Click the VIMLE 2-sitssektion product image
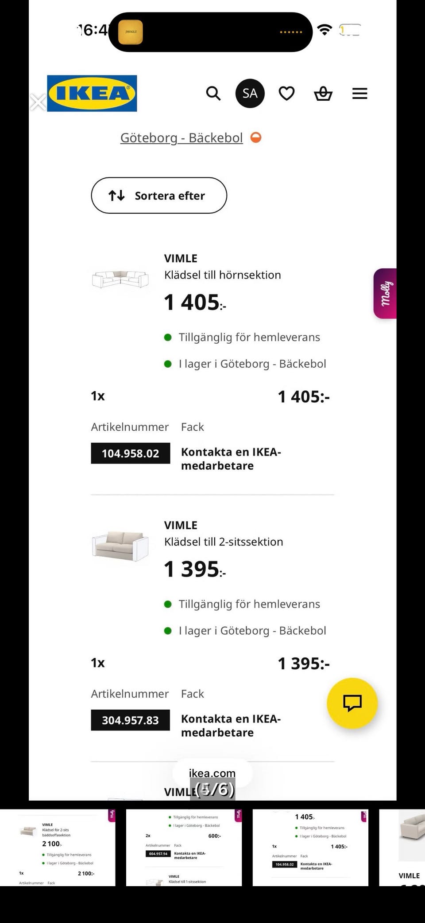 pyautogui.click(x=120, y=546)
